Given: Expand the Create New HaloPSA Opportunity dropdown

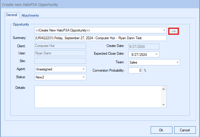Looking at the screenshot, I should tap(164, 30).
